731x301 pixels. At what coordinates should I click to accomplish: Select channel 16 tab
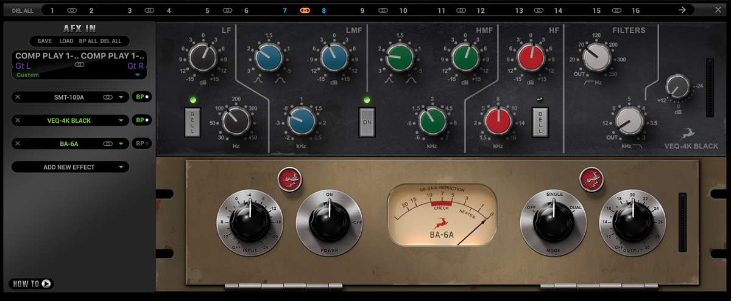click(x=636, y=10)
